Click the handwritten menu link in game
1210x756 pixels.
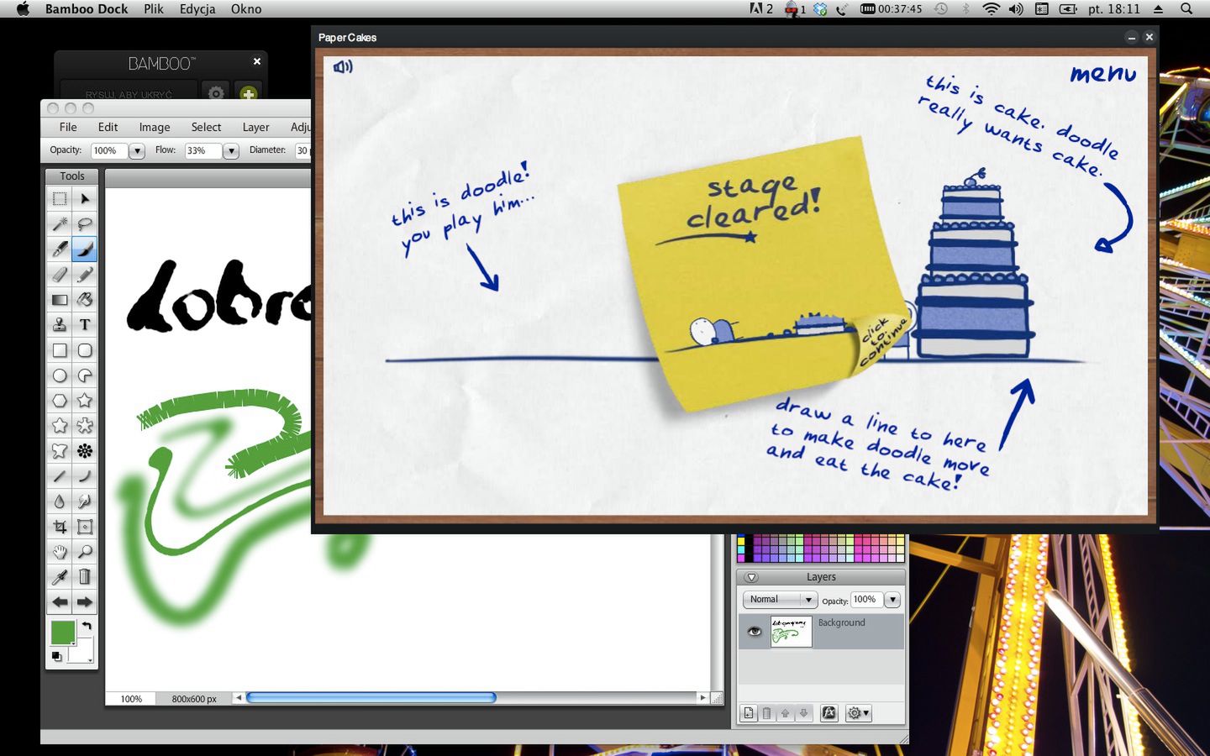(1102, 74)
